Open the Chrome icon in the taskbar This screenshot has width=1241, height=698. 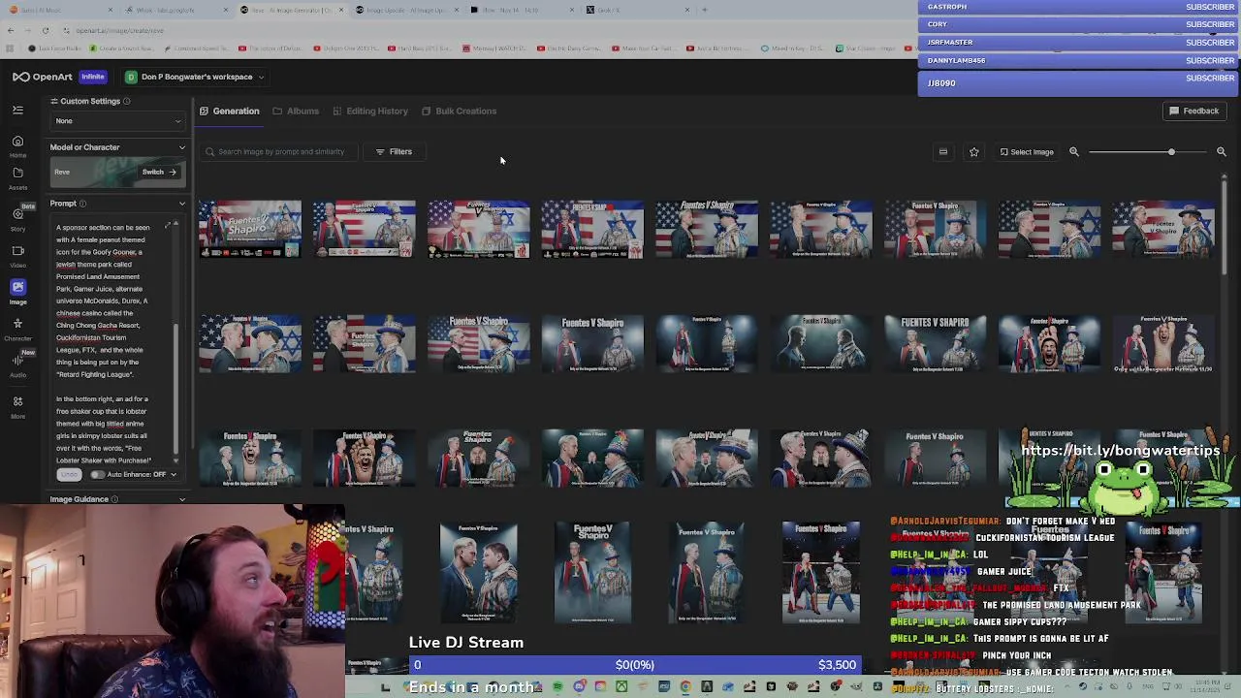click(685, 687)
